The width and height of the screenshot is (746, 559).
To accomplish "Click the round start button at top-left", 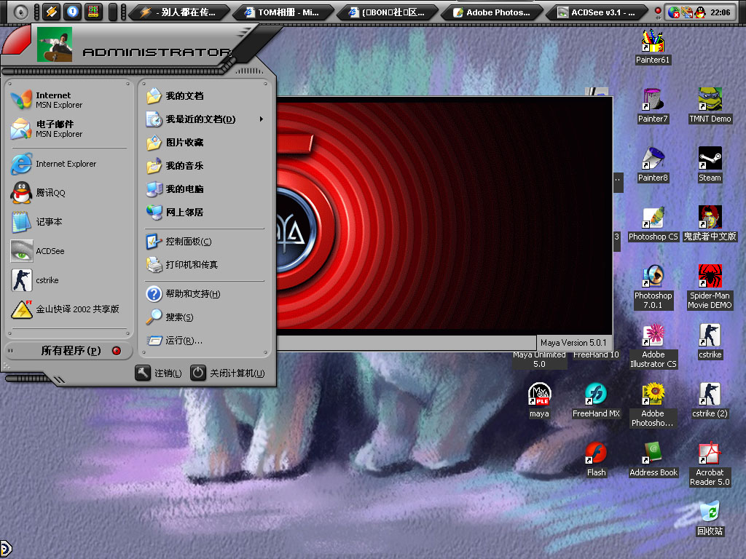I will pos(21,12).
